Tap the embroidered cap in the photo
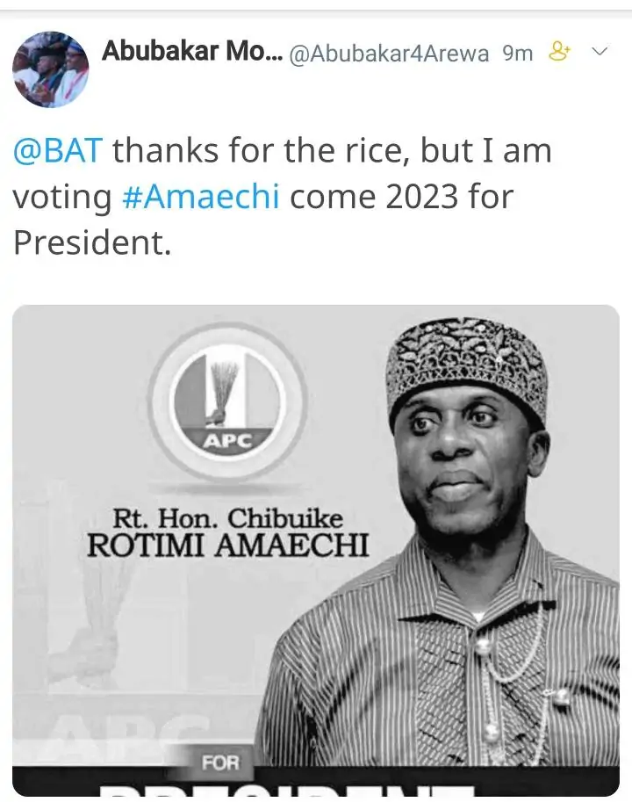 point(466,361)
